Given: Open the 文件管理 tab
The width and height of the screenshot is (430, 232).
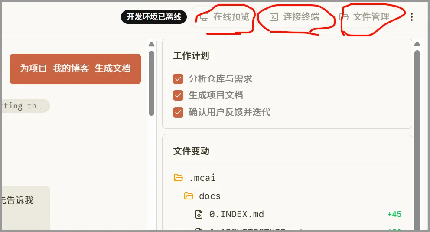Looking at the screenshot, I should click(364, 17).
